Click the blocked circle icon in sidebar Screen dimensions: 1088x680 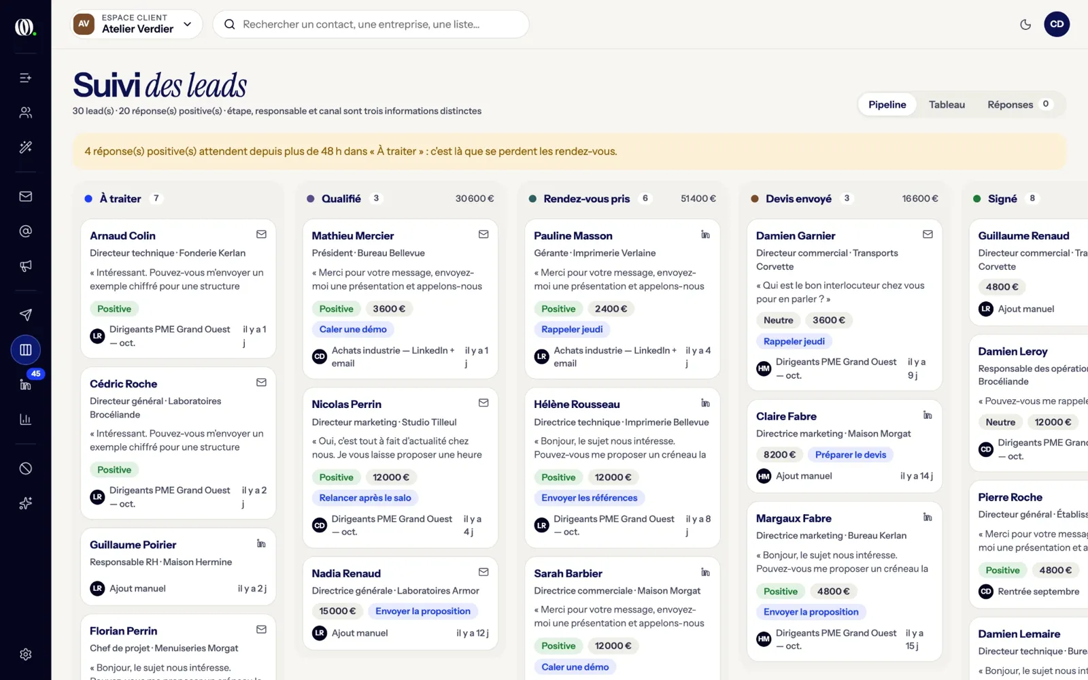click(x=25, y=469)
